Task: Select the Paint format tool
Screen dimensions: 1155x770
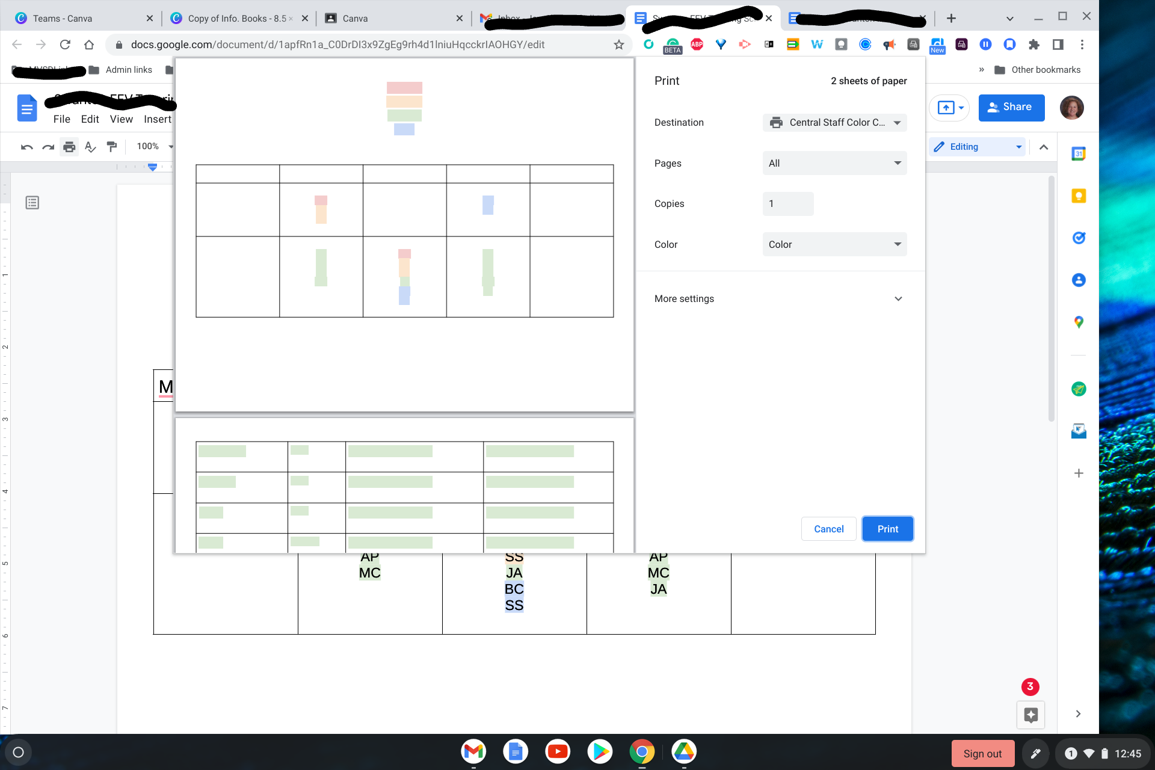Action: tap(112, 146)
